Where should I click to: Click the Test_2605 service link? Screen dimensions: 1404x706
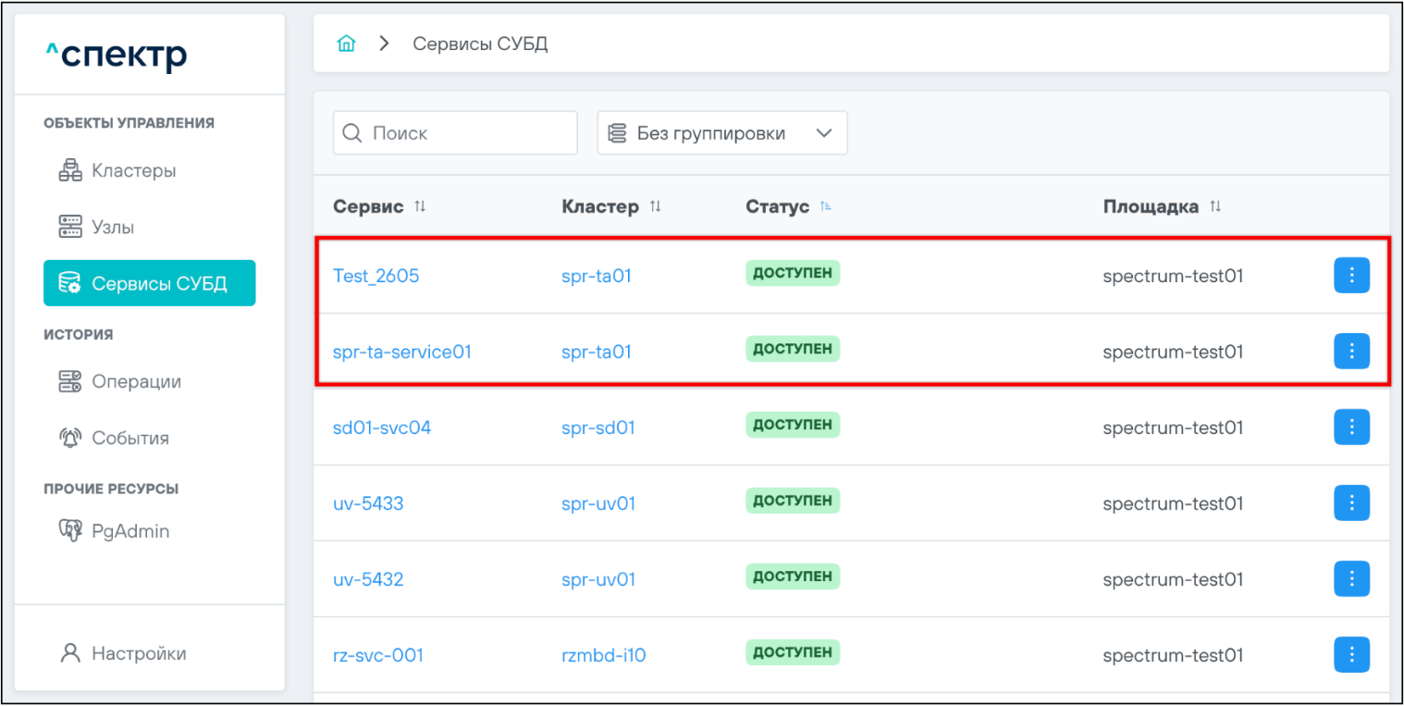tap(376, 276)
